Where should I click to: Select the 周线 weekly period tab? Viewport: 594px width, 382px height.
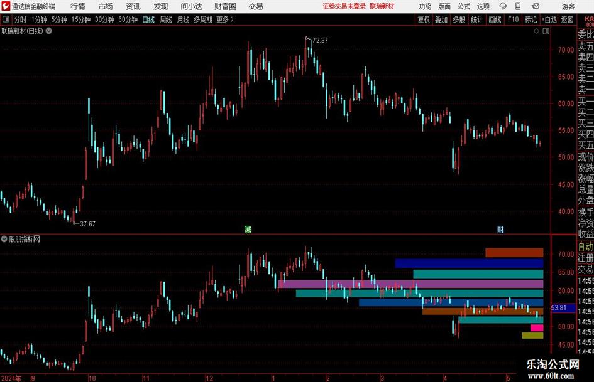point(166,19)
